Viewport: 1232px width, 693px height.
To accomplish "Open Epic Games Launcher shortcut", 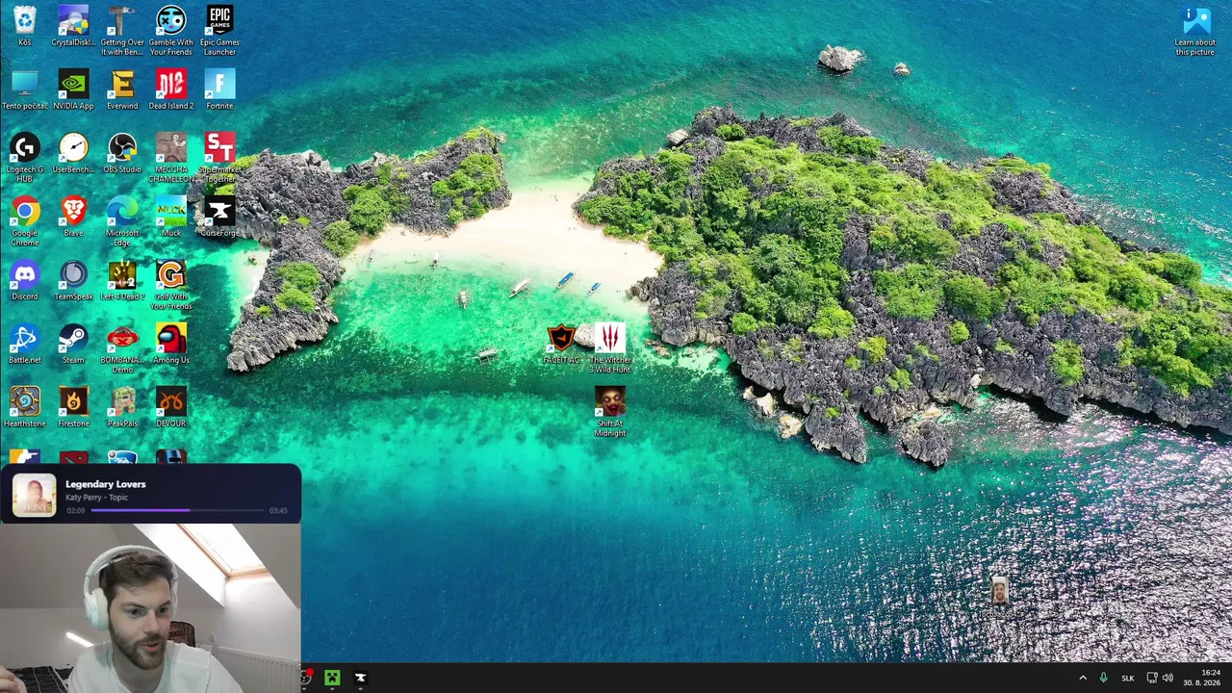I will [219, 31].
